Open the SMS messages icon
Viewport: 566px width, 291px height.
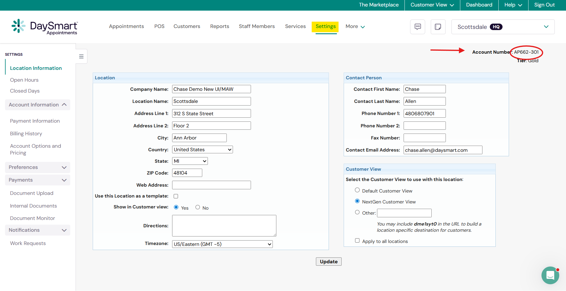(x=417, y=27)
